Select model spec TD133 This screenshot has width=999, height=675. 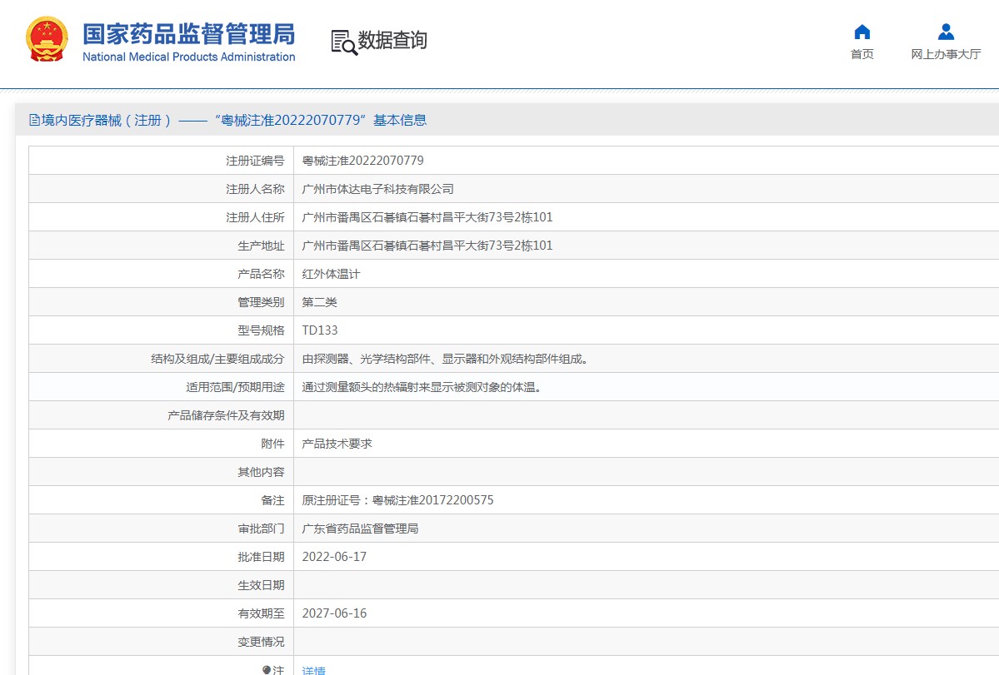(320, 330)
